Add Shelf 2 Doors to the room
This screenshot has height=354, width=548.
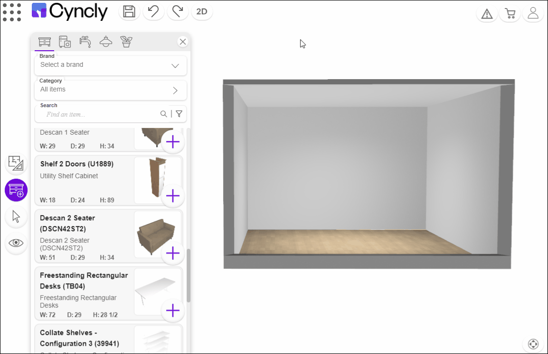coord(173,195)
